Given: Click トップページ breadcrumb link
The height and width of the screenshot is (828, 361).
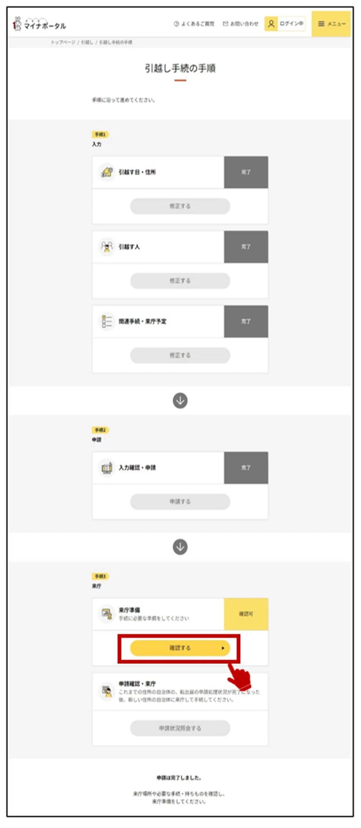Looking at the screenshot, I should 63,42.
